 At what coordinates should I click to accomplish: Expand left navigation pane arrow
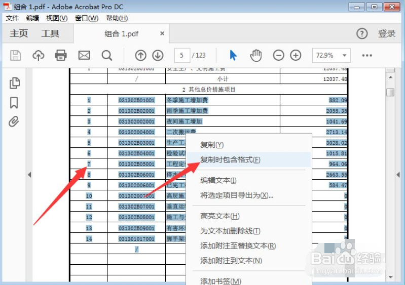click(x=29, y=175)
